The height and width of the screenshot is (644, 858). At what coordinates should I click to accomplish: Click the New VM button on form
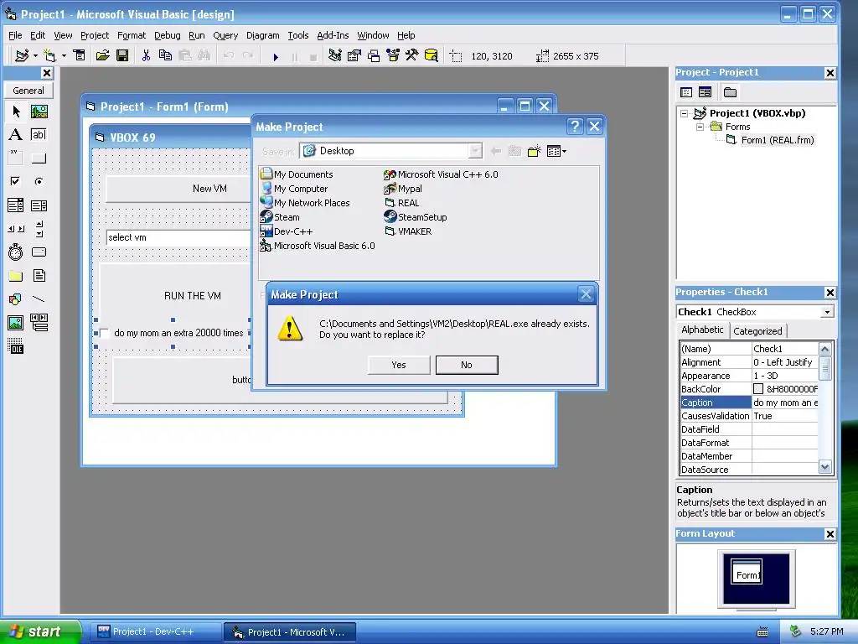pos(178,189)
